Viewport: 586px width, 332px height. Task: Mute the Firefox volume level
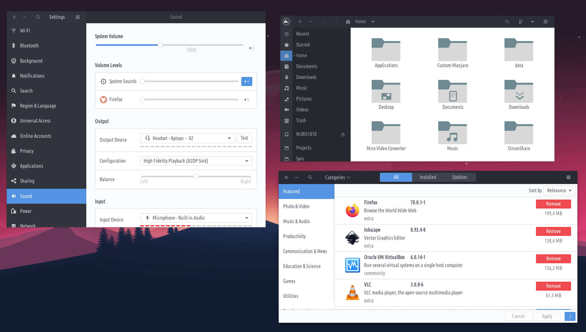(x=247, y=100)
